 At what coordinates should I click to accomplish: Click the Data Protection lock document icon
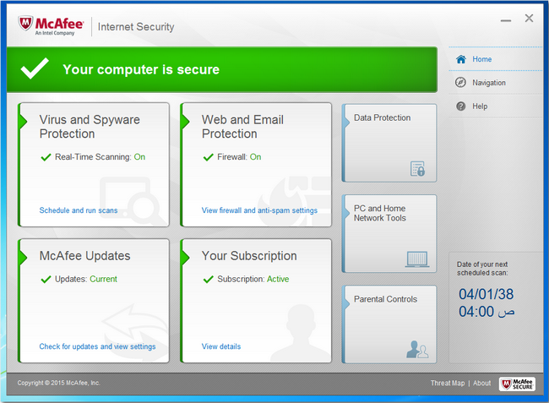(x=417, y=169)
